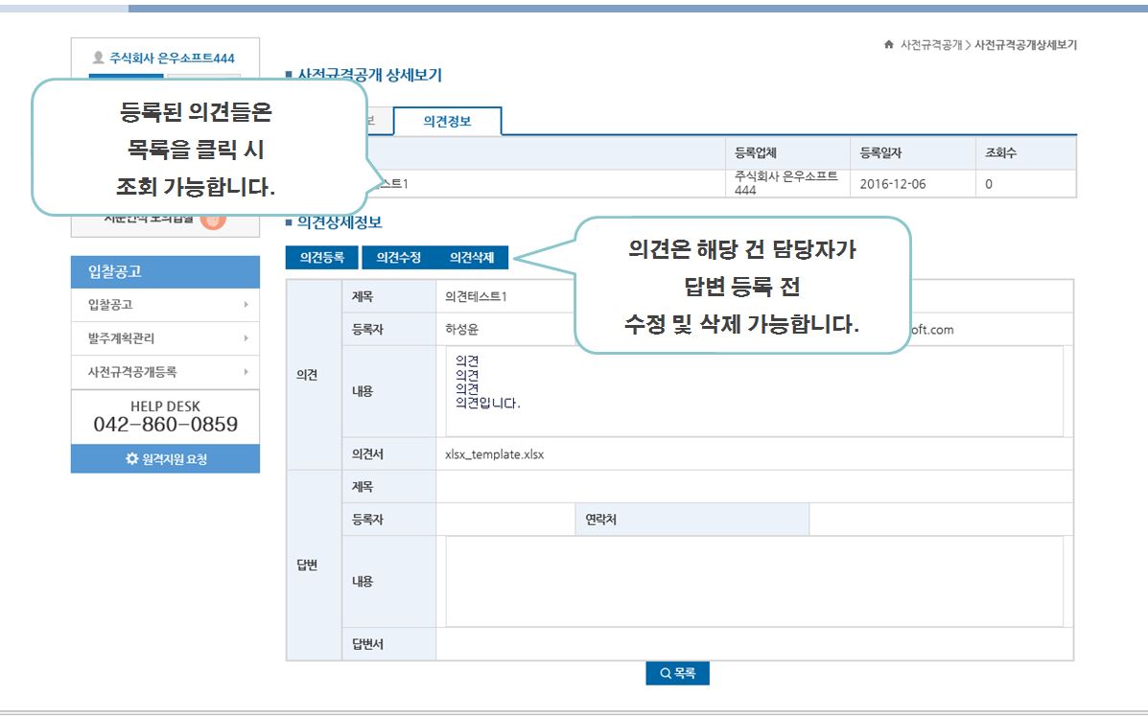
Task: Open 사전규격공개등록 sidebar menu item
Action: point(166,372)
